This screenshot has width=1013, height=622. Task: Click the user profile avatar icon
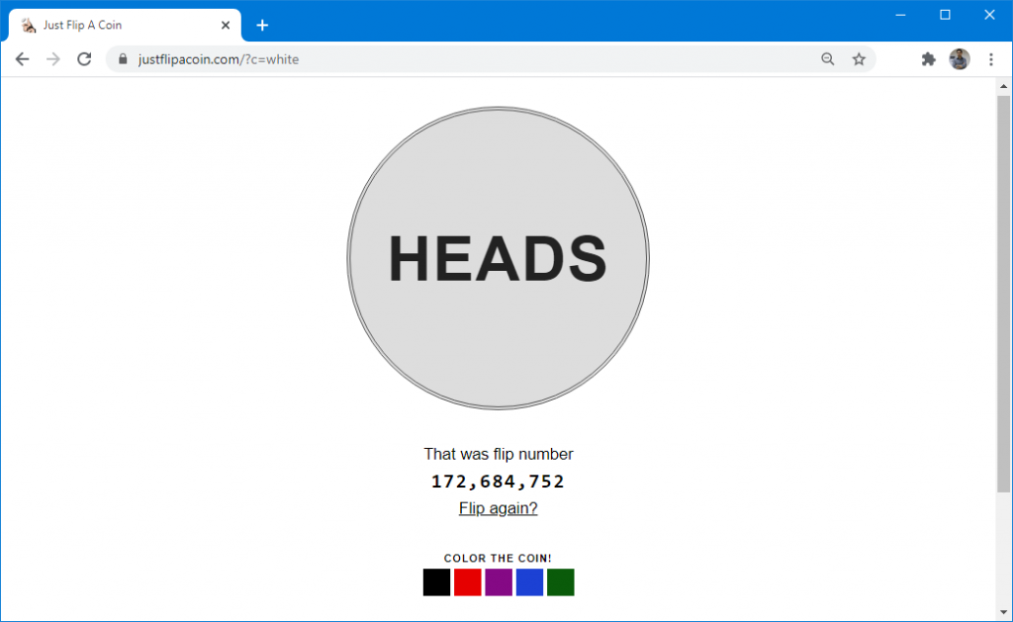(959, 59)
